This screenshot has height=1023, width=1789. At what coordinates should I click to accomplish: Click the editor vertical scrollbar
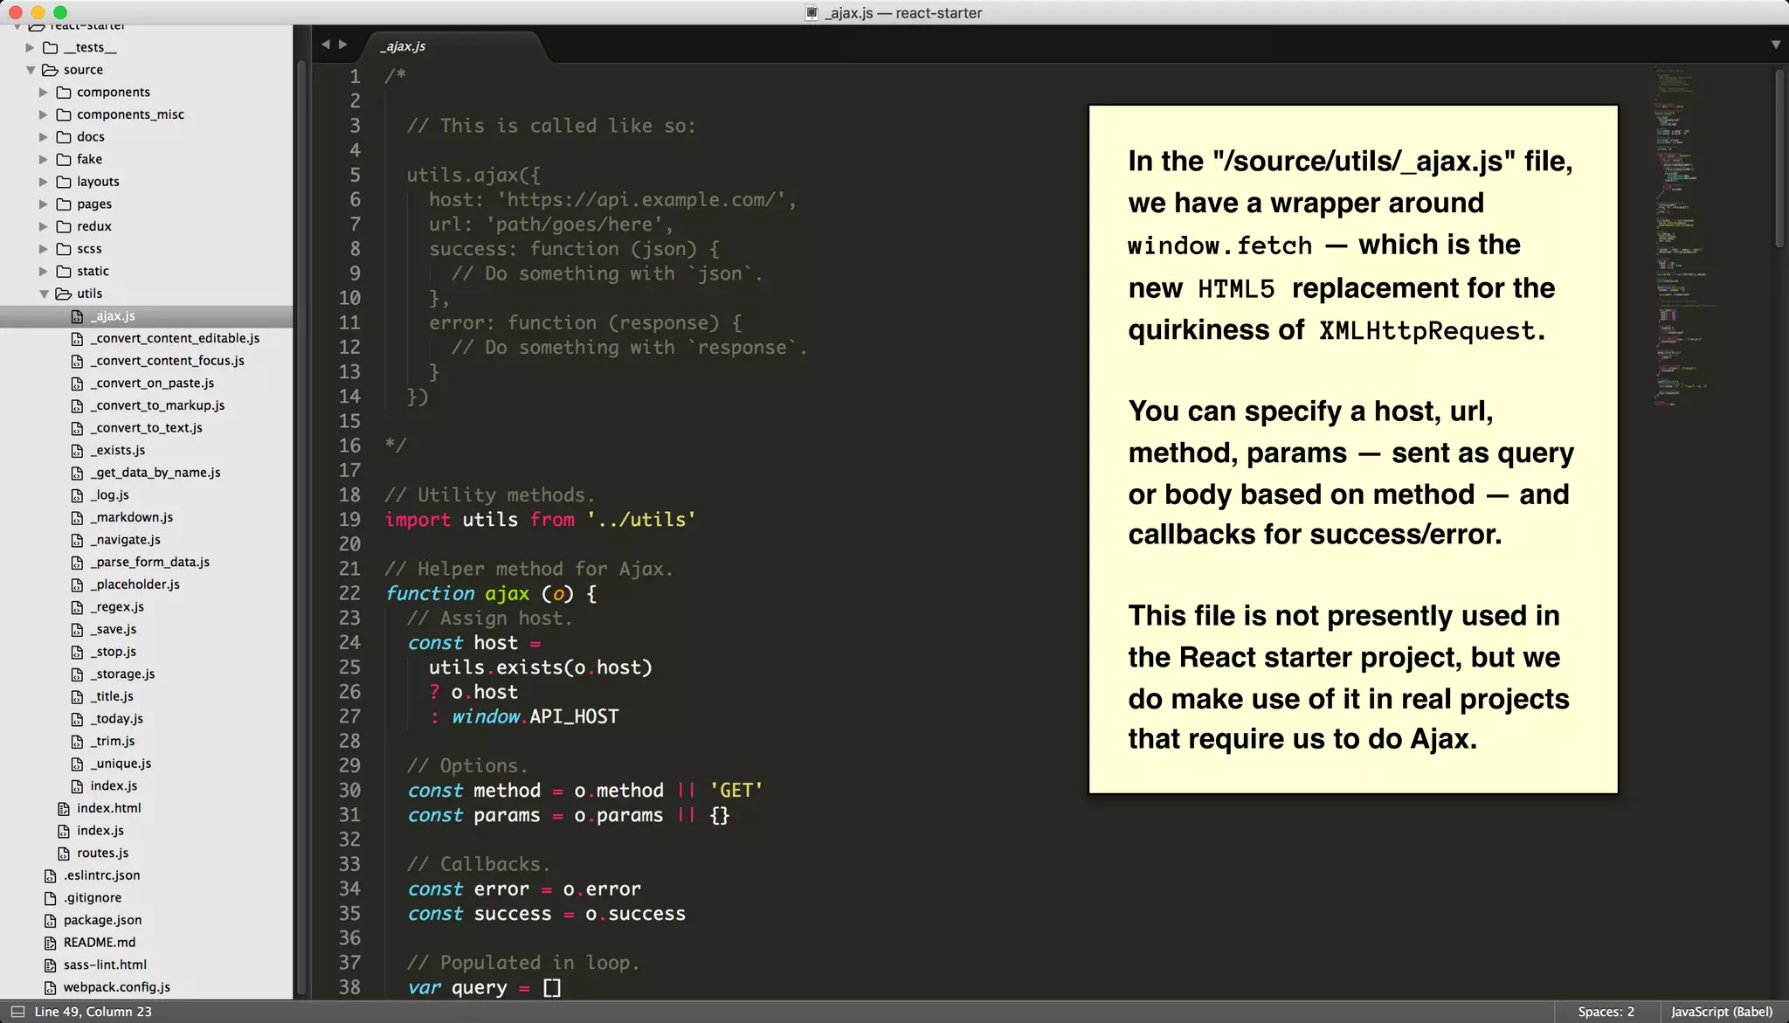pyautogui.click(x=1779, y=157)
